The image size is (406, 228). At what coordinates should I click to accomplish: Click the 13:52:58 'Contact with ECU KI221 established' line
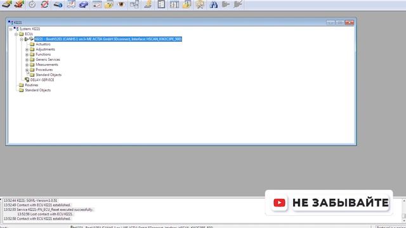click(x=37, y=218)
